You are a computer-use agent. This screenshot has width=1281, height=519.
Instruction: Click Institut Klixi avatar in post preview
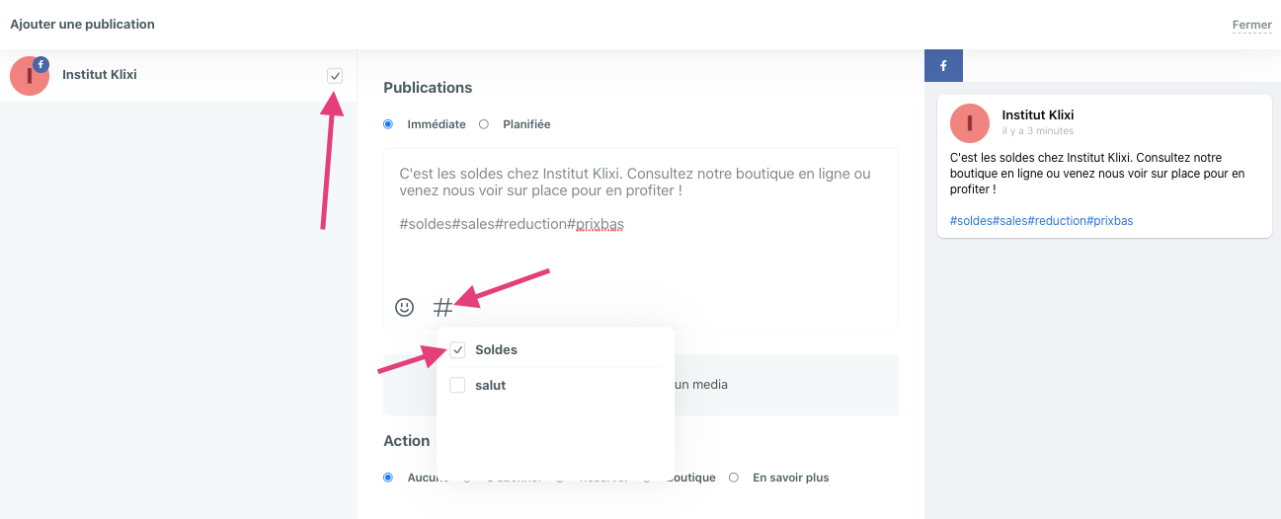coord(969,123)
